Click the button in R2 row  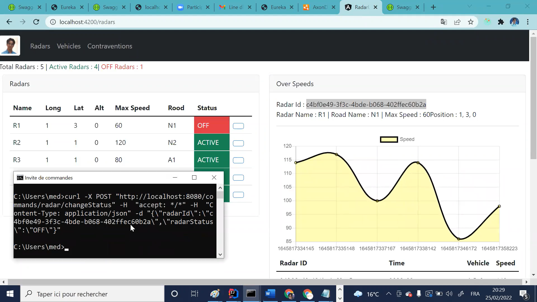238,143
